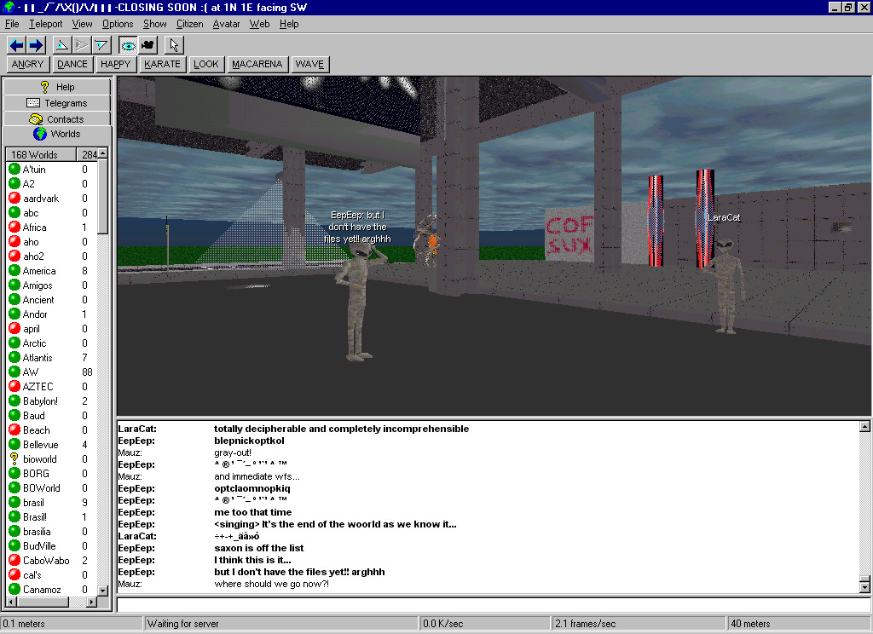Activate the mouse pointer mode icon
Viewport: 873px width, 634px height.
pyautogui.click(x=174, y=45)
